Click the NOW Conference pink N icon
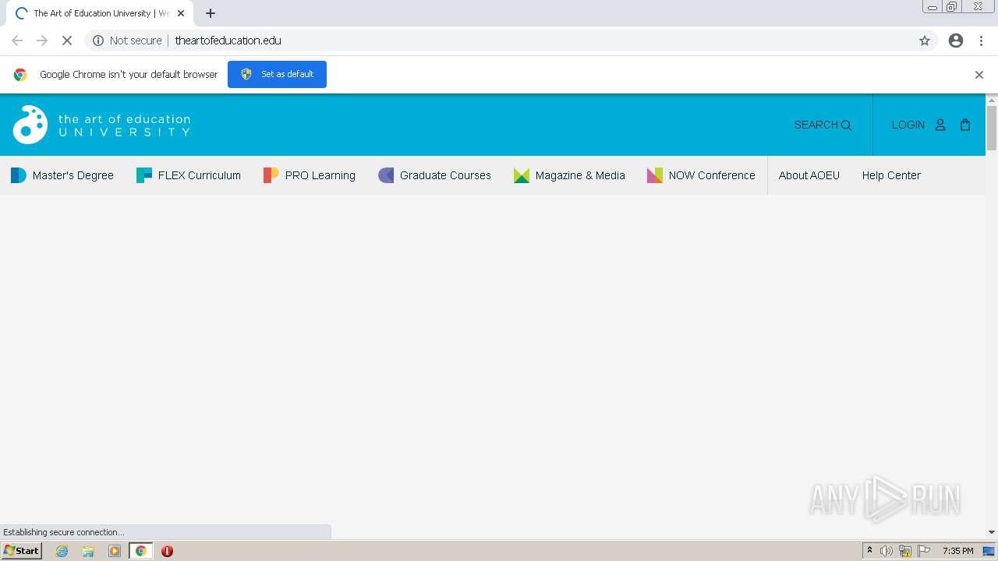998x561 pixels. tap(655, 175)
